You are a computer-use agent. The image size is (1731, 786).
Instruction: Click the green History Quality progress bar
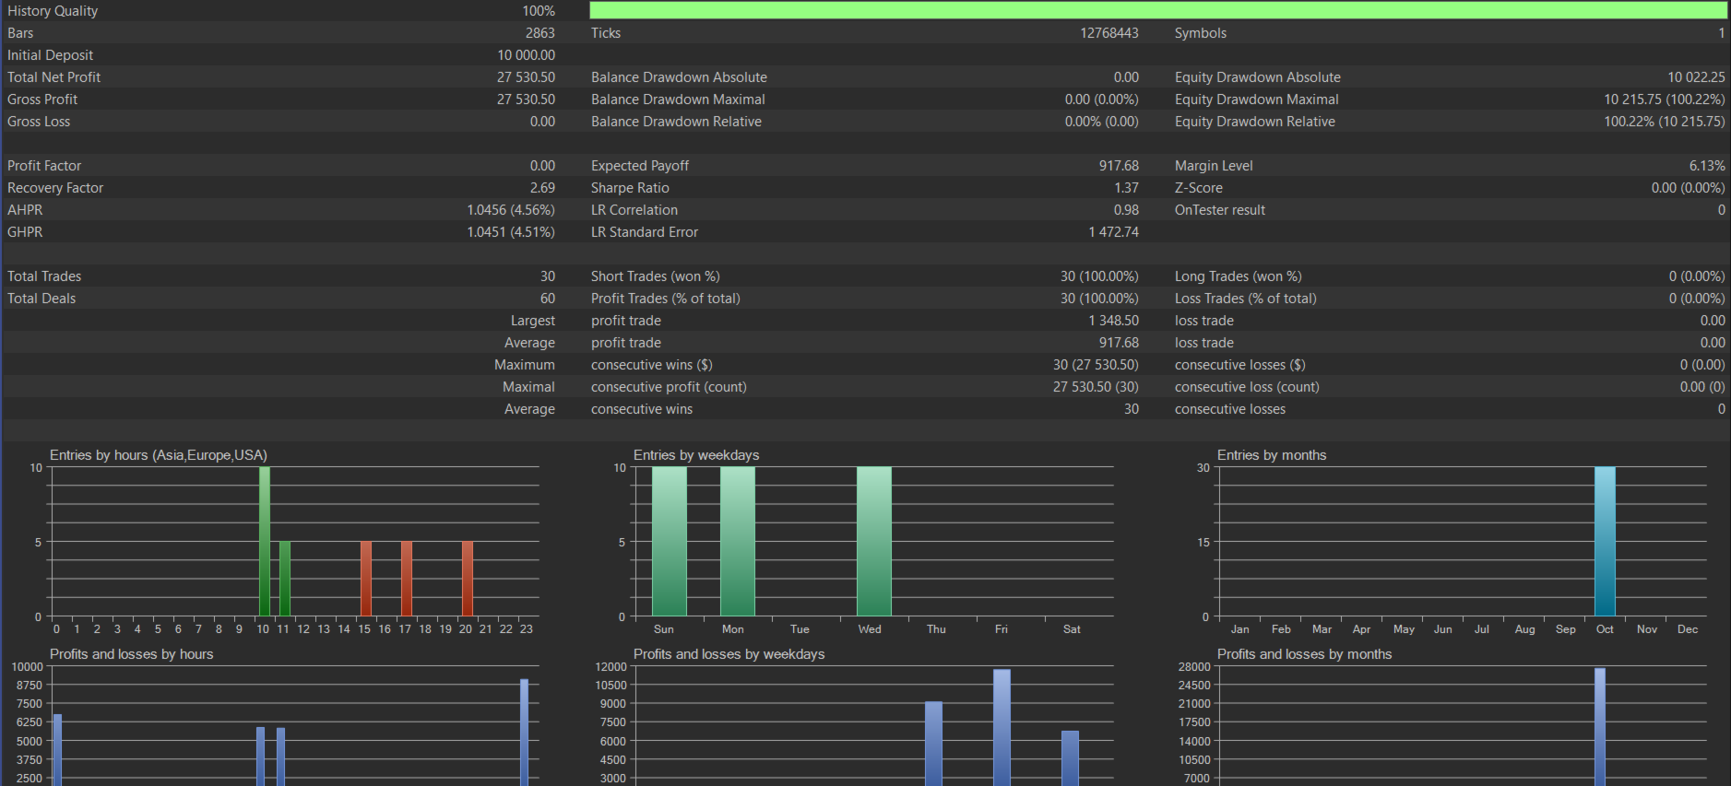[1157, 10]
